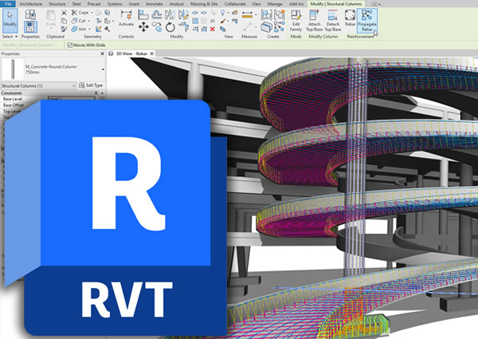Open the Add-Ins ribbon tab
Image resolution: width=478 pixels, height=339 pixels.
click(x=296, y=4)
